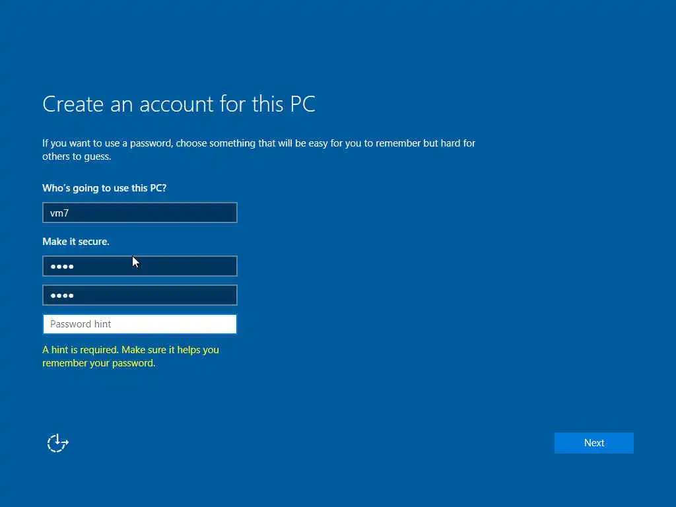Click the 'Create an account for this PC' heading
This screenshot has width=676, height=507.
[x=178, y=104]
